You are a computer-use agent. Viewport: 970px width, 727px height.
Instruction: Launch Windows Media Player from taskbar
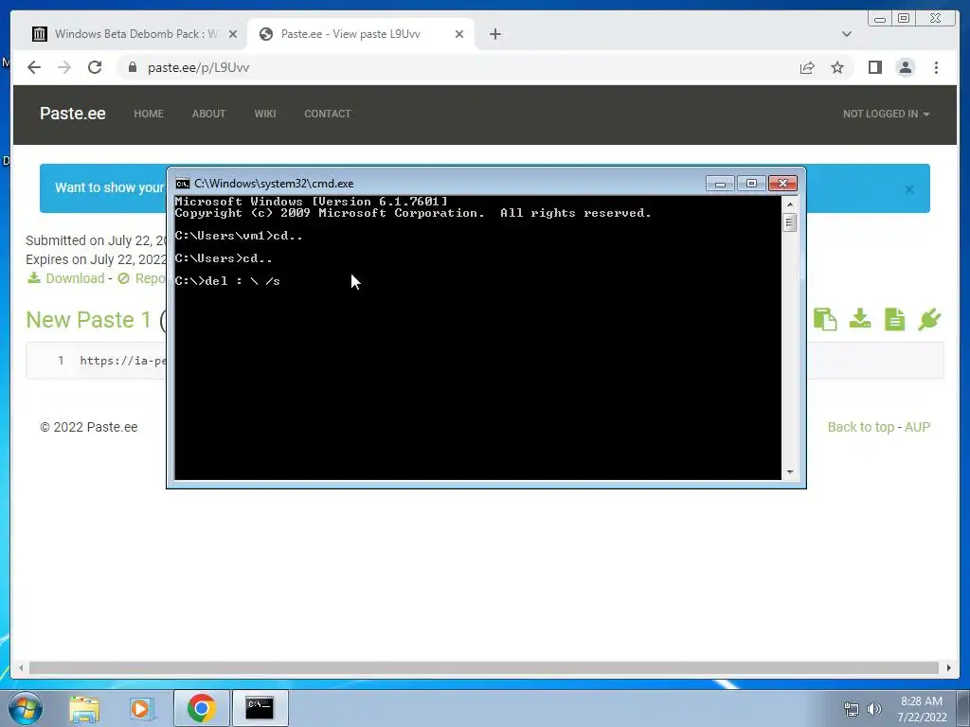click(142, 708)
